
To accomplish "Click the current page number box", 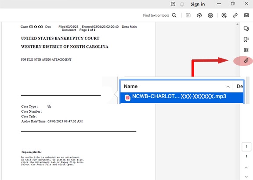I will pos(246,147).
